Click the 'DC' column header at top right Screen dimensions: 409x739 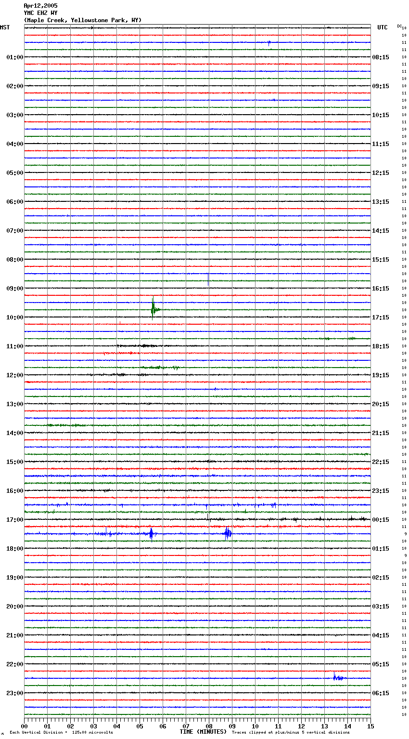pyautogui.click(x=399, y=26)
